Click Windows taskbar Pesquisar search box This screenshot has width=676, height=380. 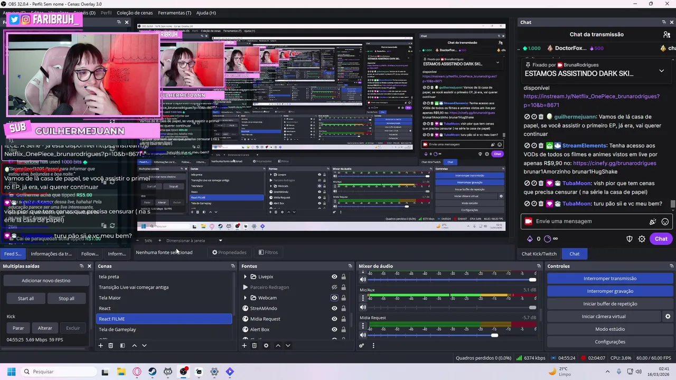click(59, 372)
